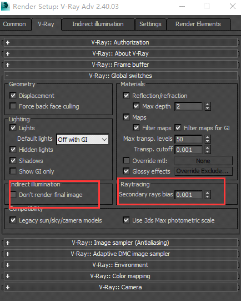This screenshot has height=301, width=241.
Task: Expand the V-Ray:: Authorization rollout
Action: click(x=120, y=42)
